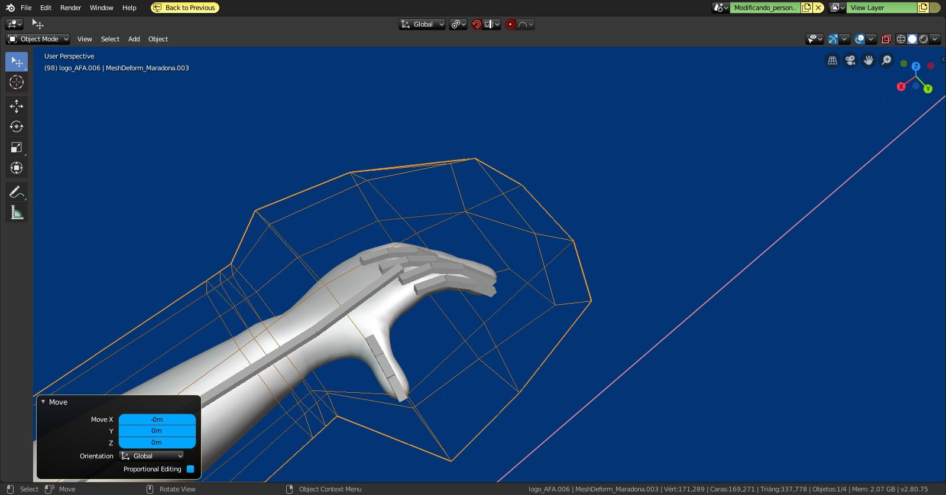
Task: Select the Move tool in toolbar
Action: click(17, 106)
